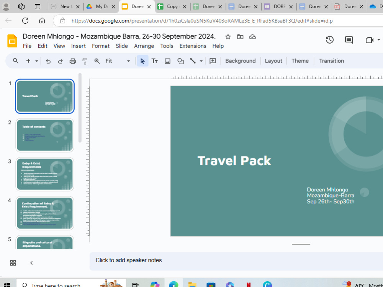The height and width of the screenshot is (287, 383).
Task: Click the Undo arrow
Action: point(48,61)
